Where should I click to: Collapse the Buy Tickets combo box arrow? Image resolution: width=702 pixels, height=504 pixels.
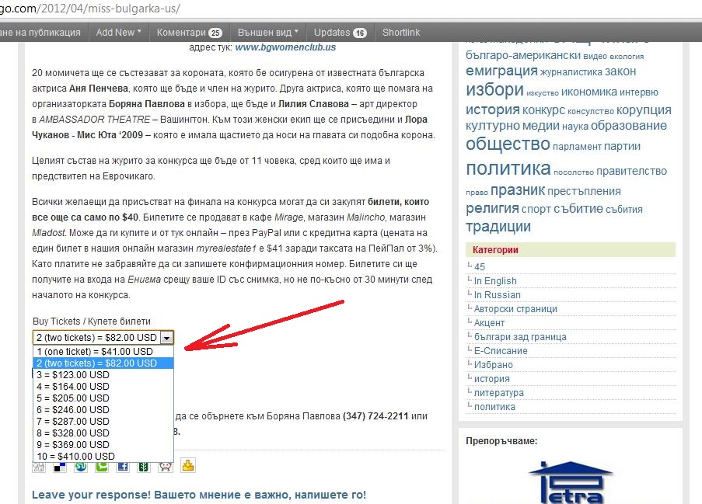(166, 338)
